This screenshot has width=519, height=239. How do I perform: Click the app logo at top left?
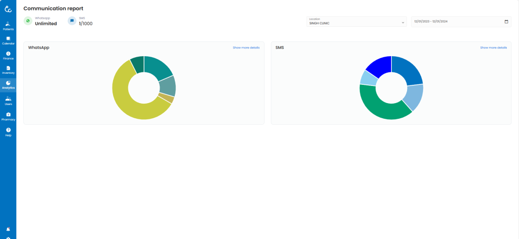click(x=8, y=9)
